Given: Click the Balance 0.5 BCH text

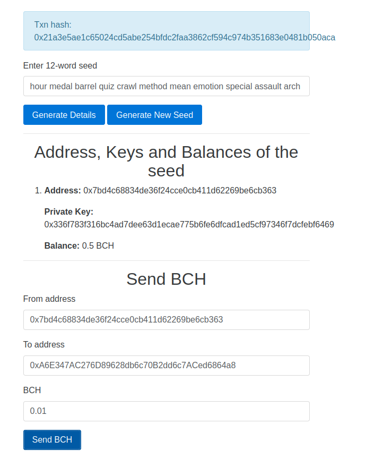Looking at the screenshot, I should point(79,245).
